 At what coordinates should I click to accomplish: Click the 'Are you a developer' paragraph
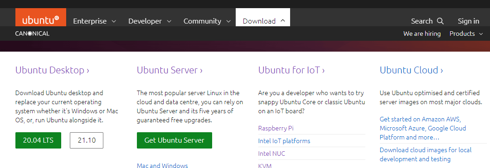coord(311,102)
